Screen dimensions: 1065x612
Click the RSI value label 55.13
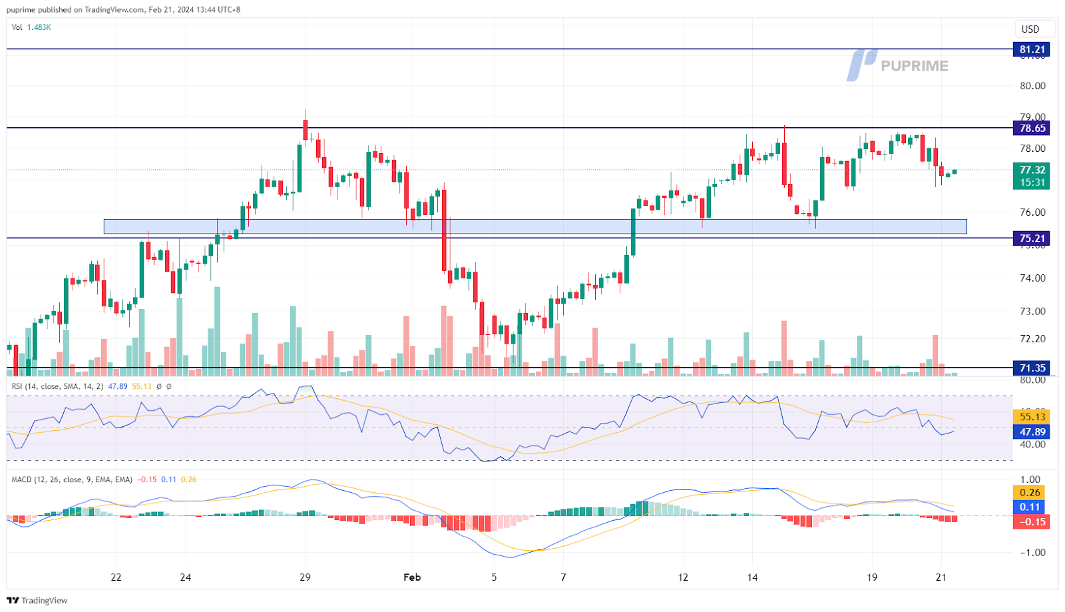[1032, 417]
